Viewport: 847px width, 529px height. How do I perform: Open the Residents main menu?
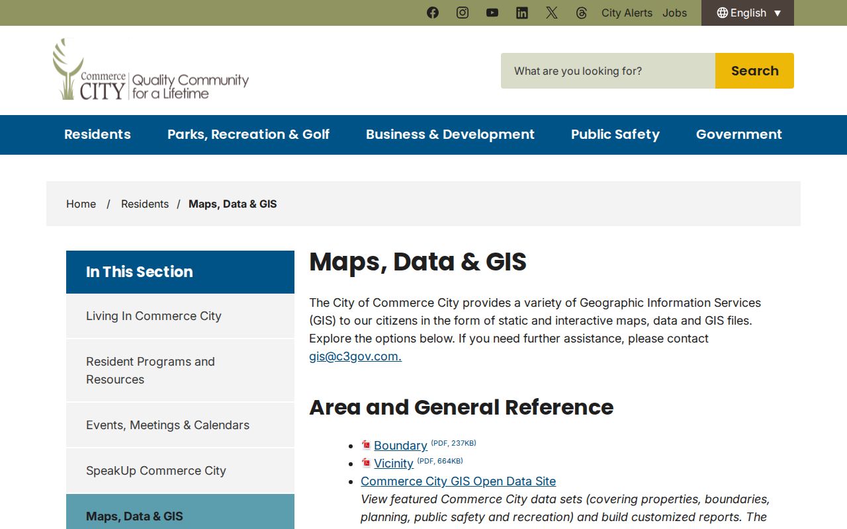(x=97, y=134)
